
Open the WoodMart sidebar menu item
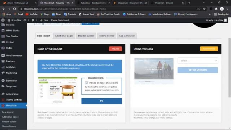(x=13, y=105)
